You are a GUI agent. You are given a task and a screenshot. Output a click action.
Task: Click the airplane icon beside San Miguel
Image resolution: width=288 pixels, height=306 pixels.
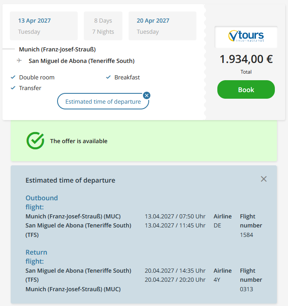point(19,60)
